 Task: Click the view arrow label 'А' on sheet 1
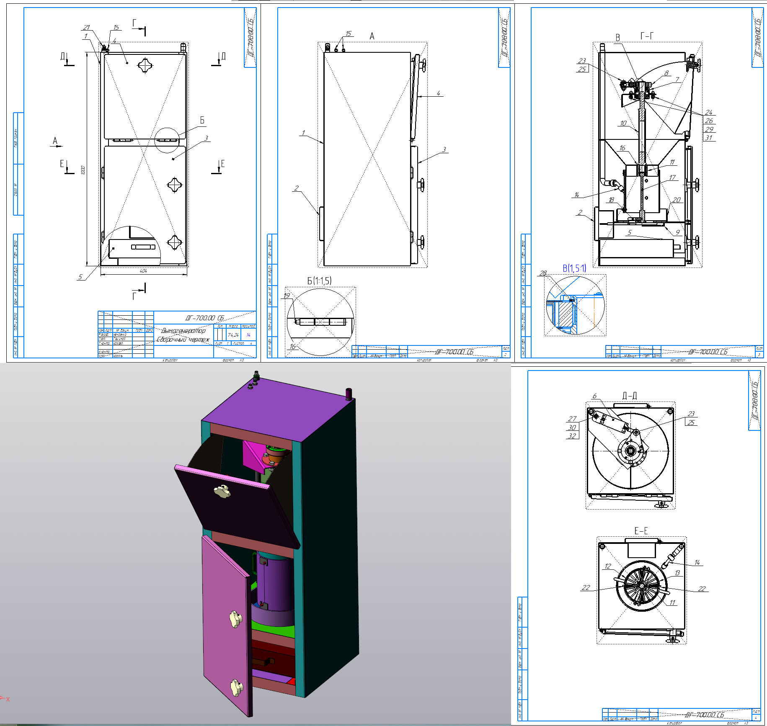coord(55,141)
